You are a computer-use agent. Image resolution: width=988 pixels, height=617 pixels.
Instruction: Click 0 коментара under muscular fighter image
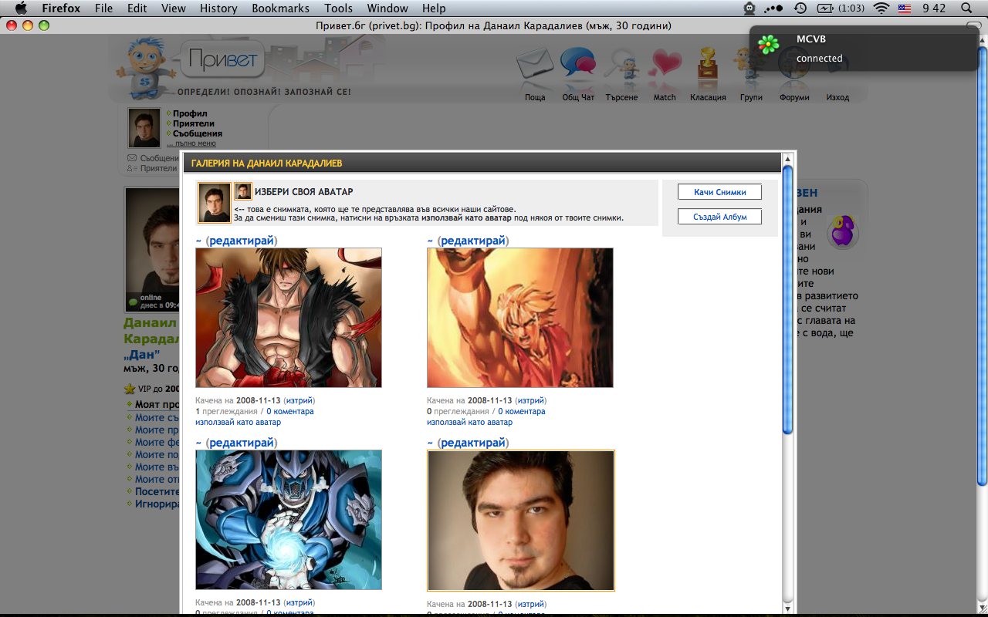coord(290,411)
